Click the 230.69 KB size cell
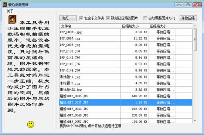Viewport: 204px width, 135px height. point(134,115)
